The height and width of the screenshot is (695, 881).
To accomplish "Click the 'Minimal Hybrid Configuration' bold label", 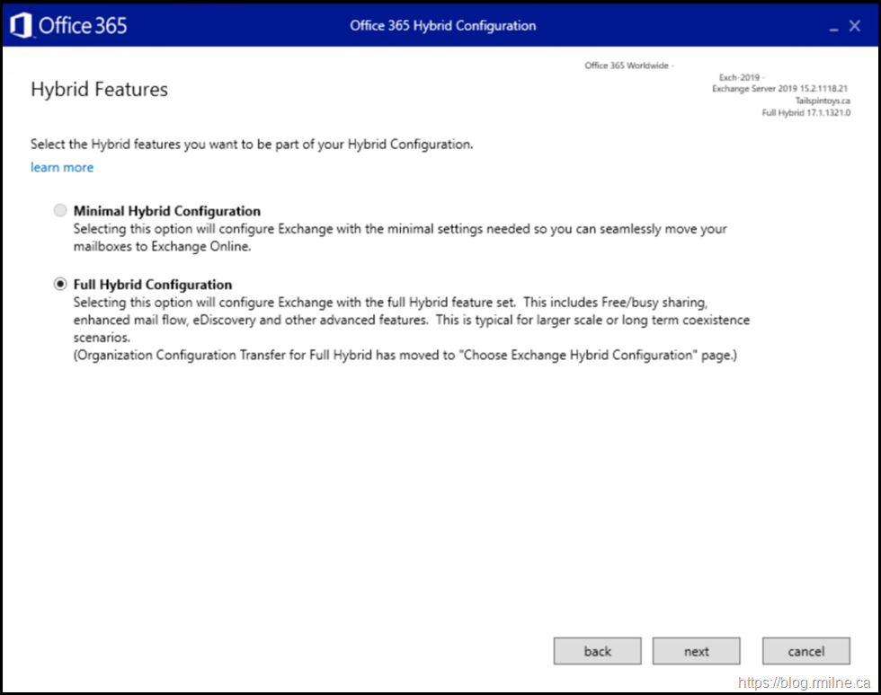I will coord(166,211).
